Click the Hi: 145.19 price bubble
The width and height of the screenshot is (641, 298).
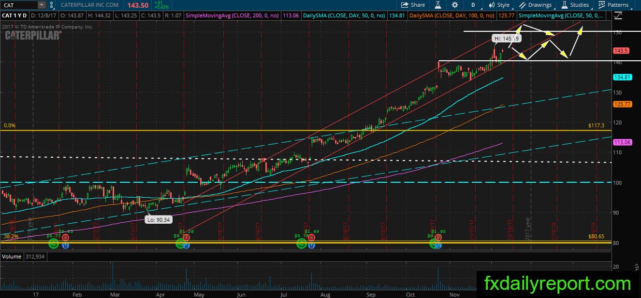tap(506, 38)
